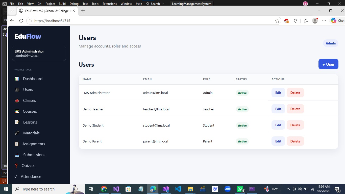
Task: Open the Visual Studio Git menu
Action: [x=39, y=4]
